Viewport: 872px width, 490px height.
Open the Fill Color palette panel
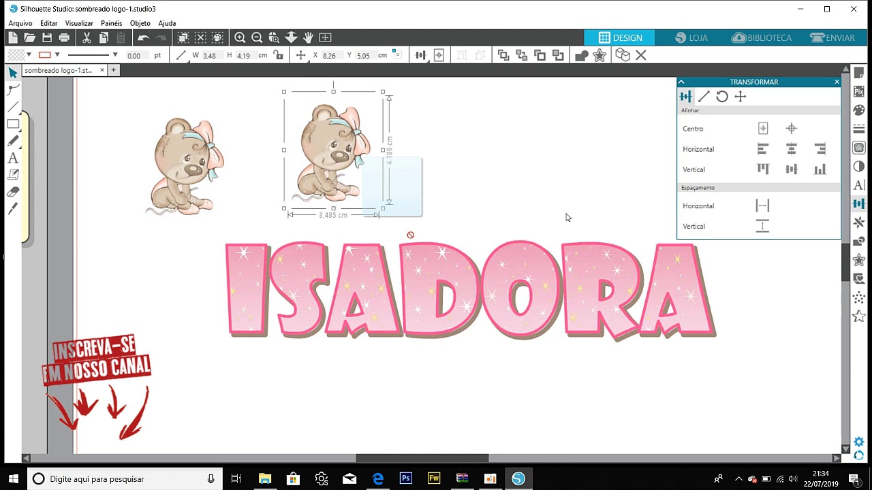pyautogui.click(x=859, y=110)
